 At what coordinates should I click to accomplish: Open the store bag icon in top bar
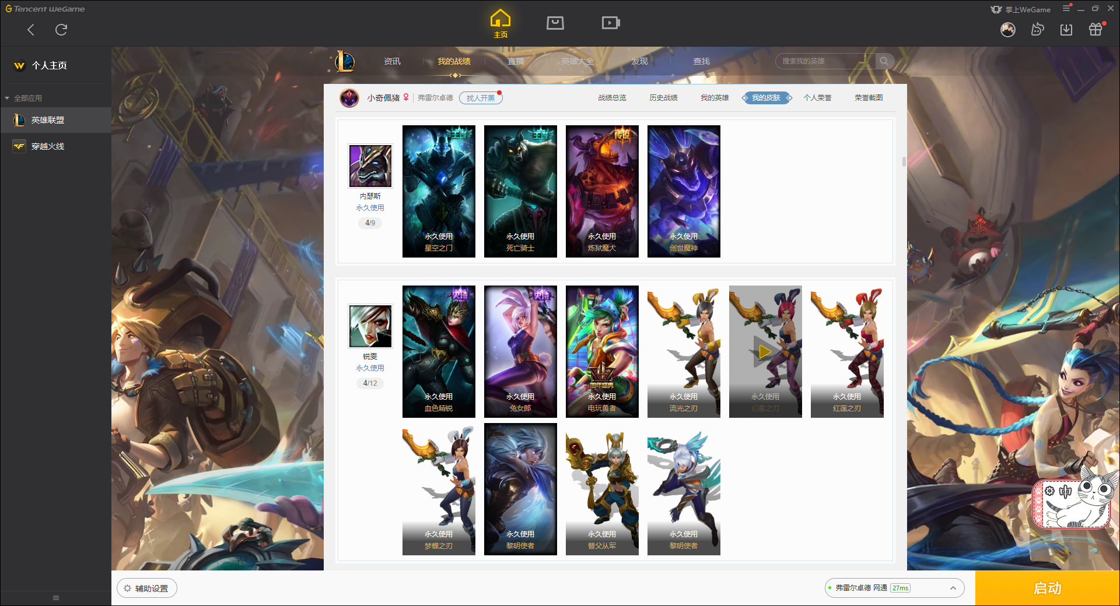tap(555, 23)
